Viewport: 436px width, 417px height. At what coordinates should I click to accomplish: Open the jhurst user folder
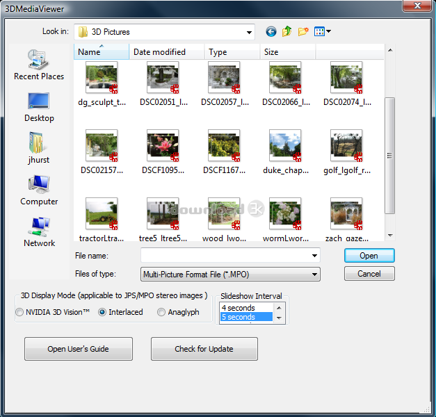tap(39, 148)
